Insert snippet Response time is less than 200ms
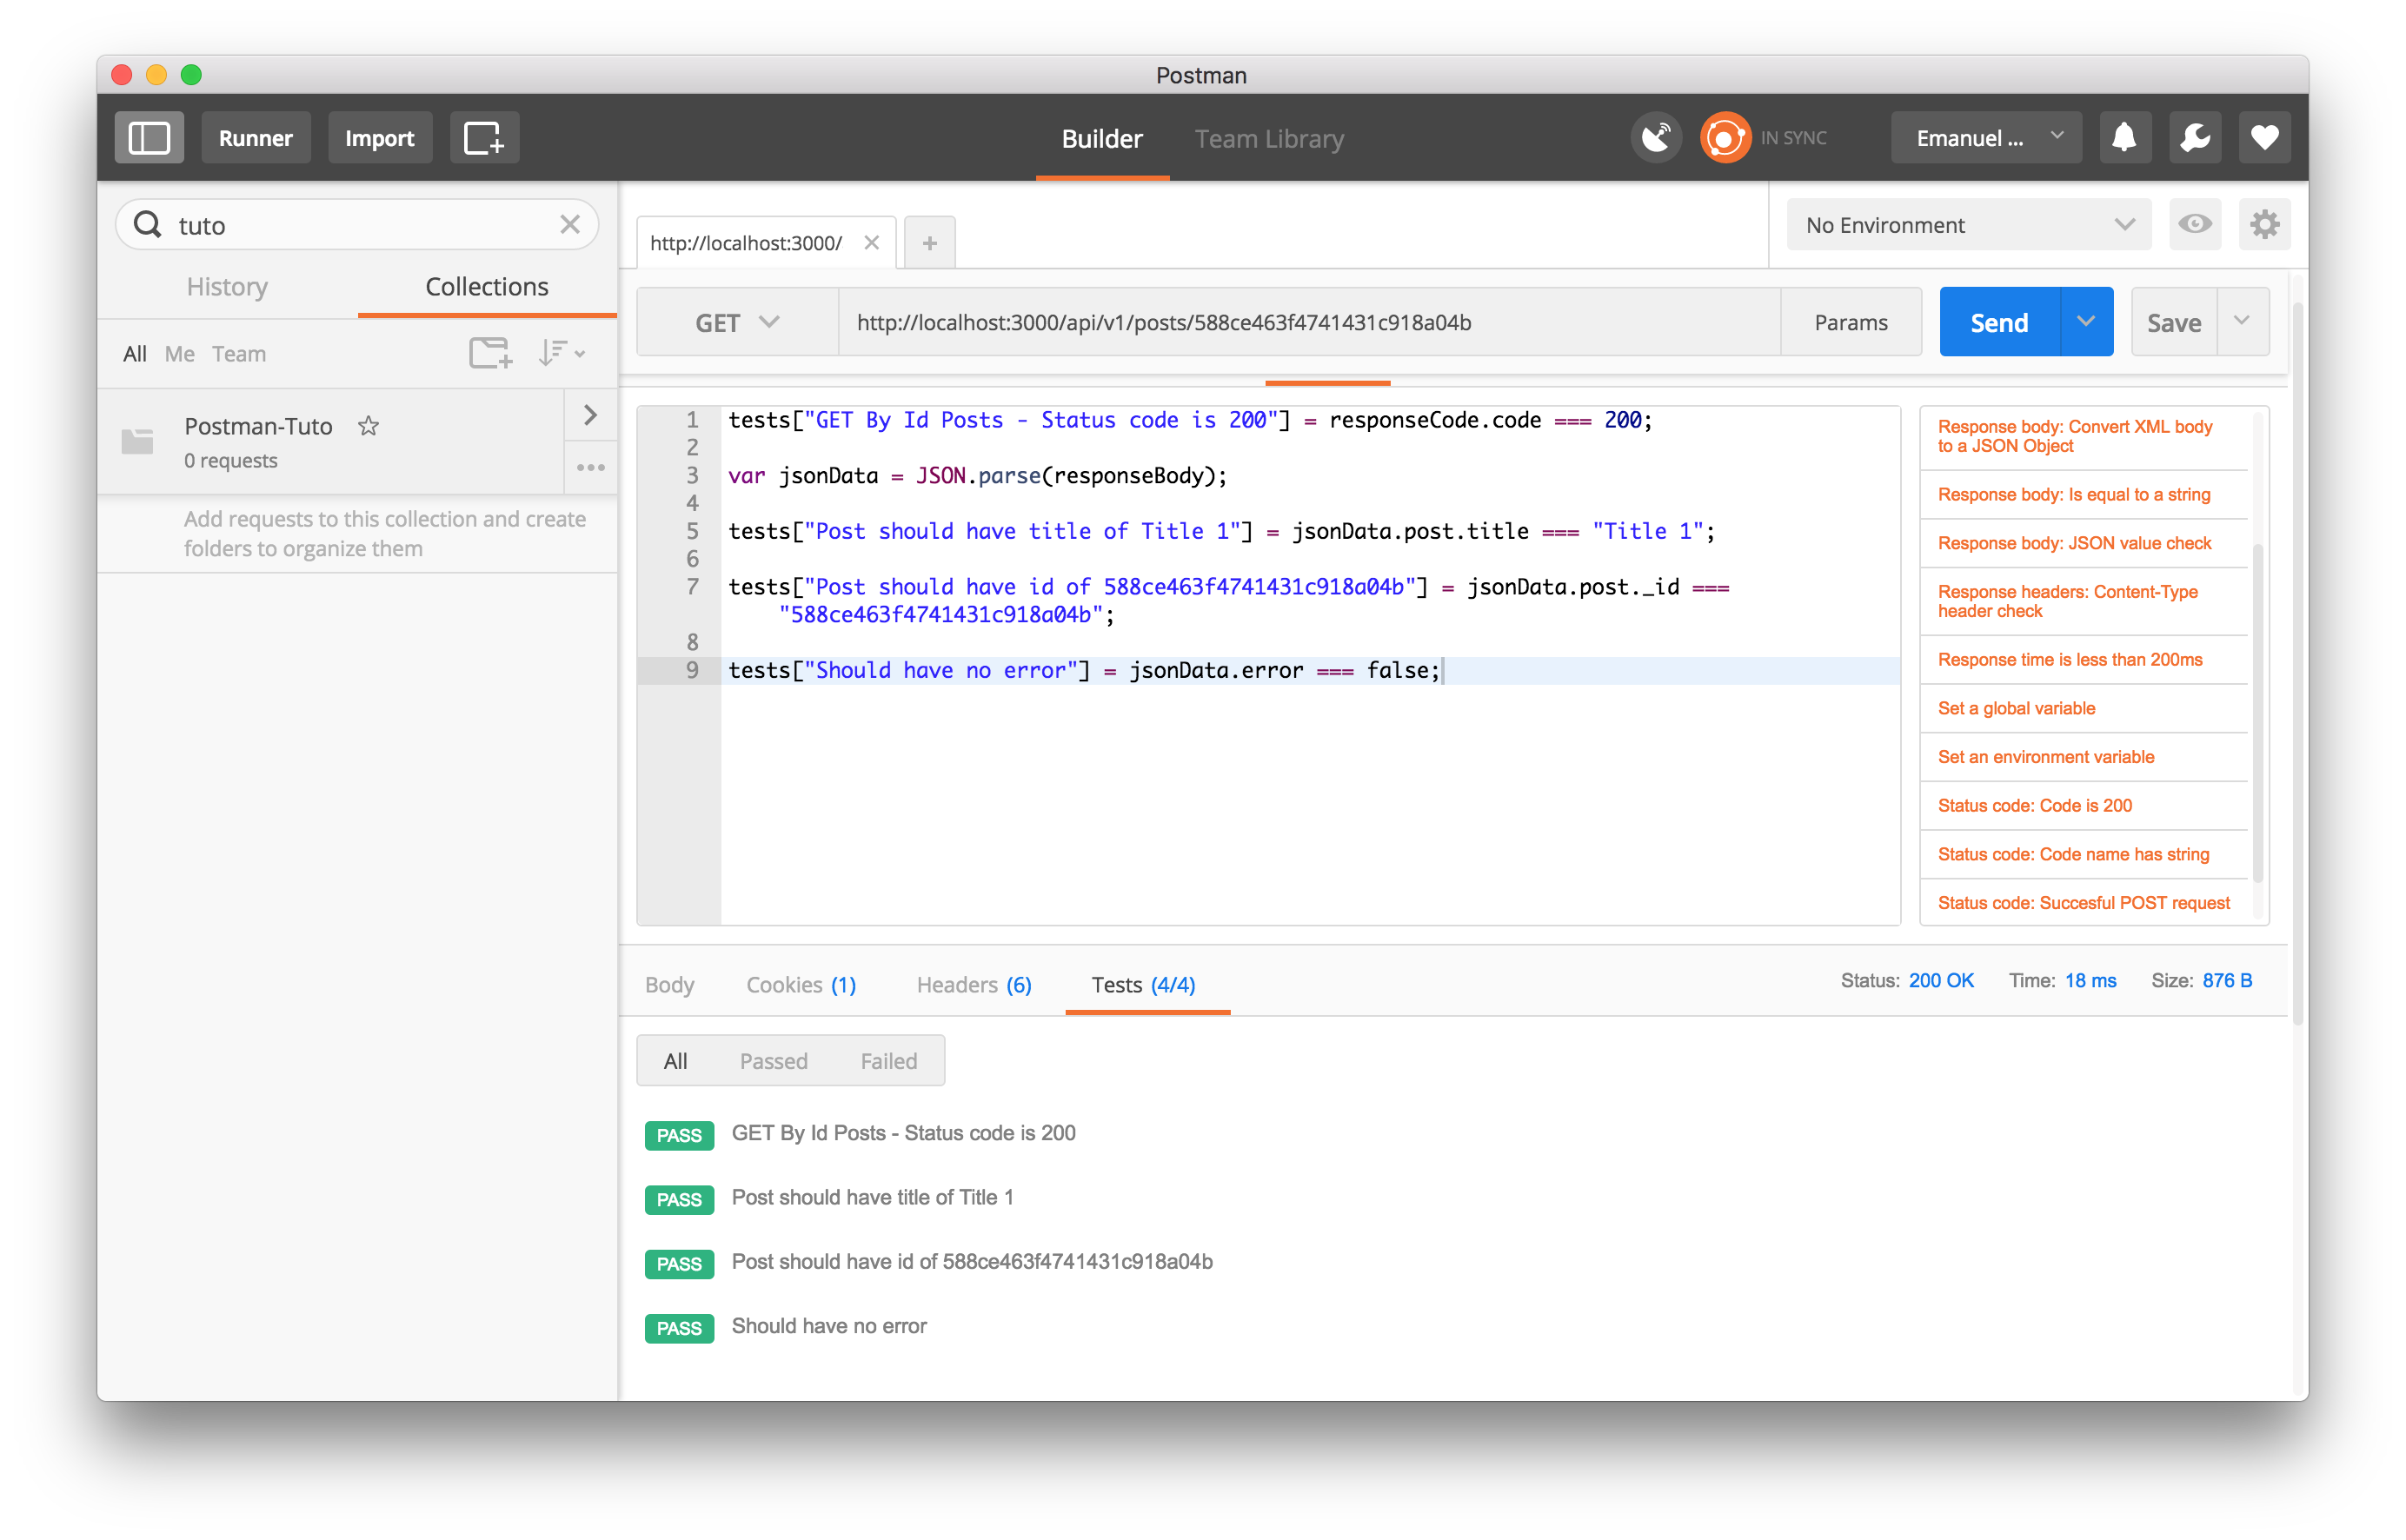The width and height of the screenshot is (2406, 1540). tap(2084, 660)
